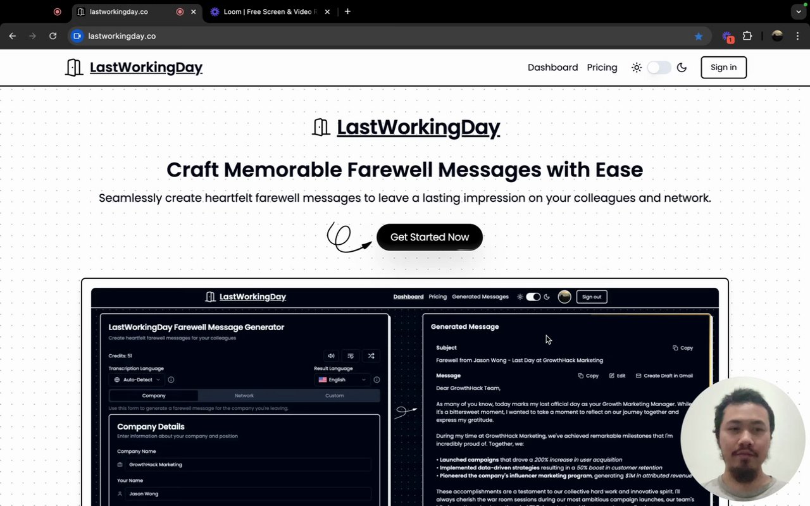Select the Company tab in preview

click(x=154, y=395)
